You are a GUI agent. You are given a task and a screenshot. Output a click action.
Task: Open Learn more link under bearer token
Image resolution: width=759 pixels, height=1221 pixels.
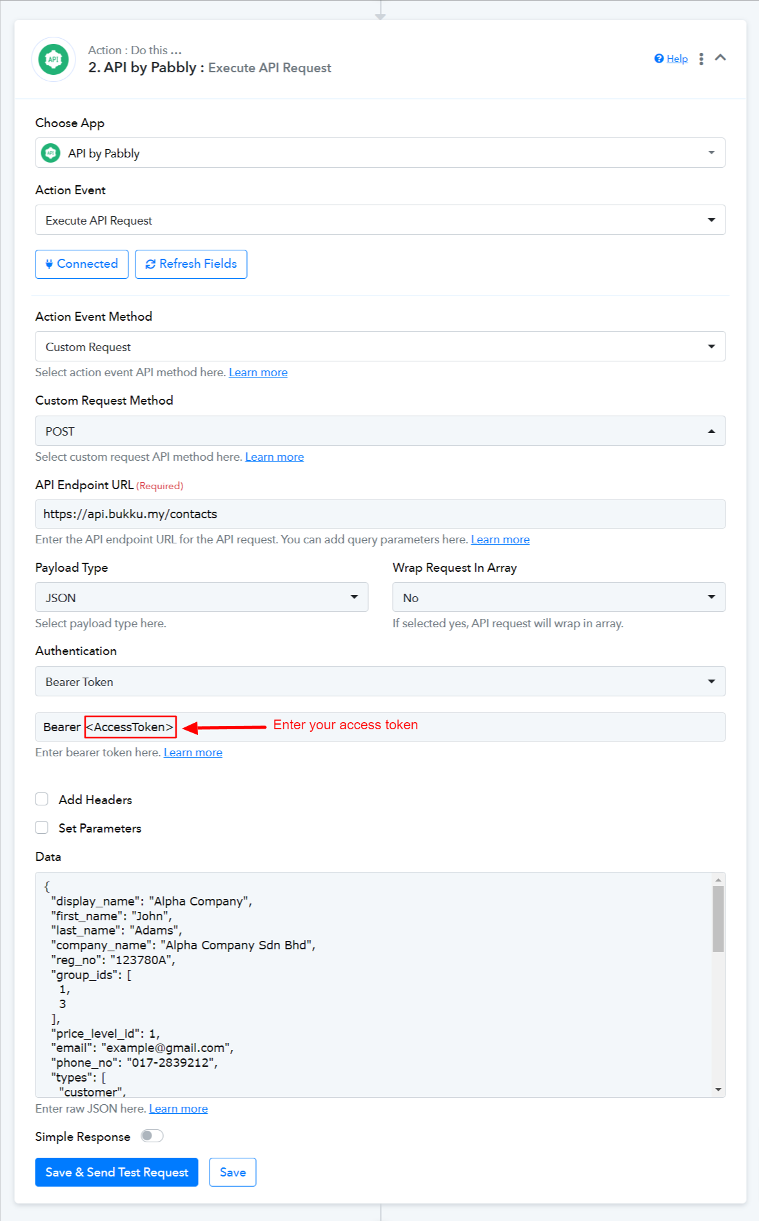193,752
